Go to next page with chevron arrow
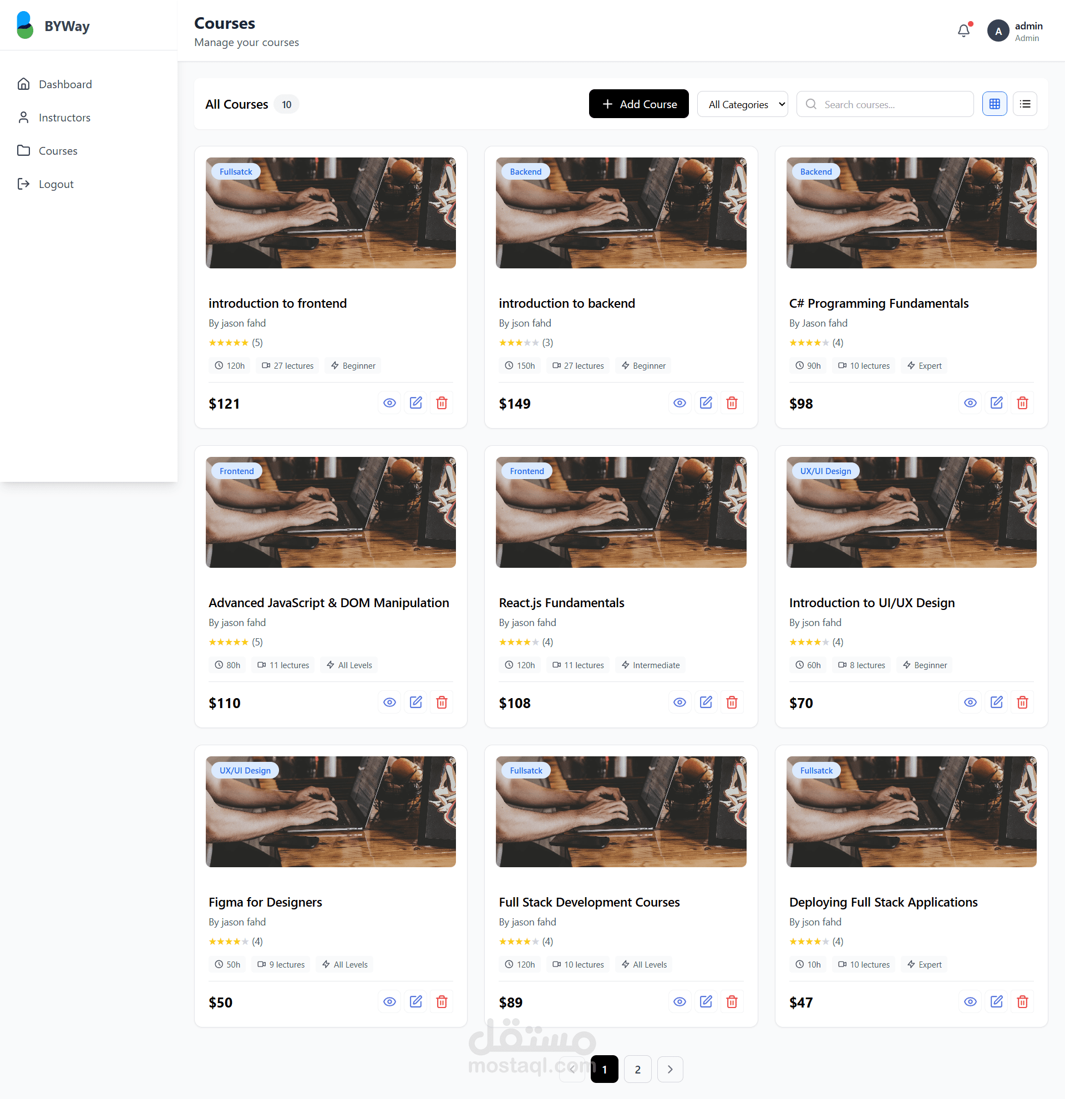The width and height of the screenshot is (1065, 1099). click(x=670, y=1069)
